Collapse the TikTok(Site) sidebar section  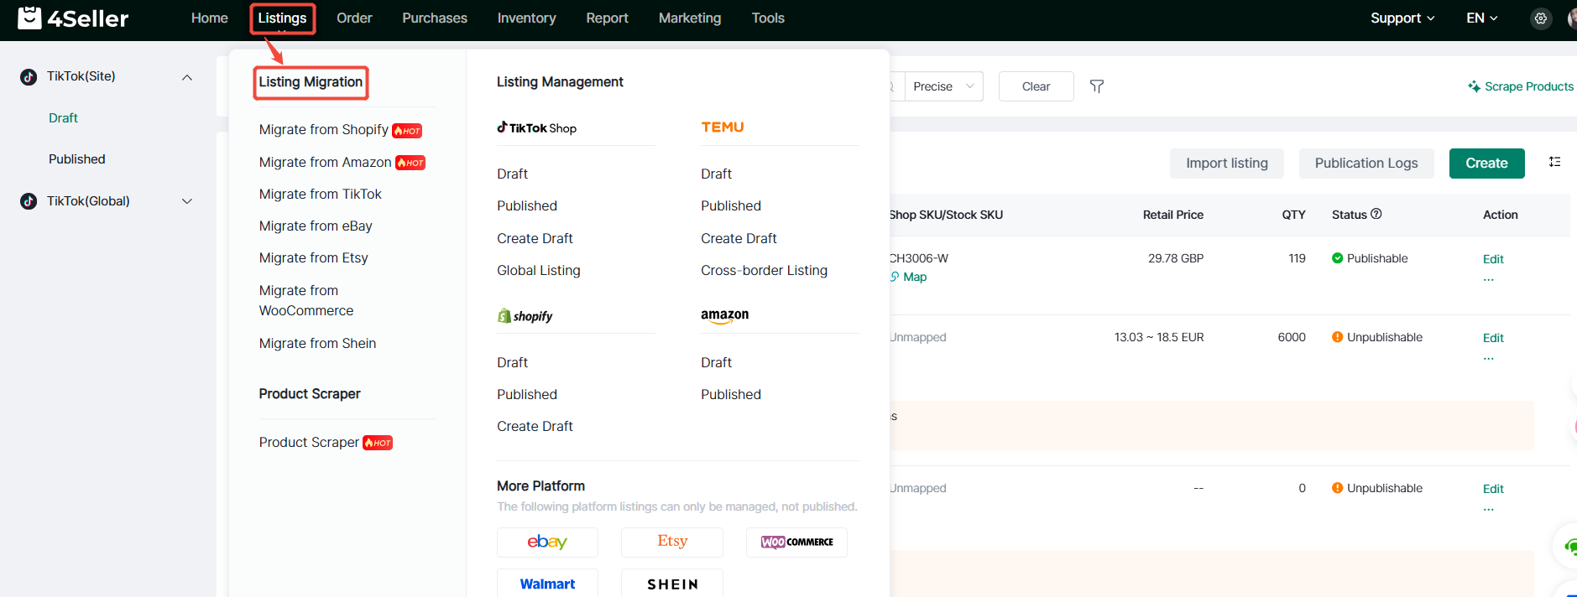pyautogui.click(x=187, y=77)
